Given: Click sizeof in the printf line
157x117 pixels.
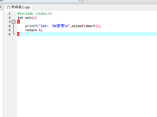Looking at the screenshot, I should [x=78, y=26].
